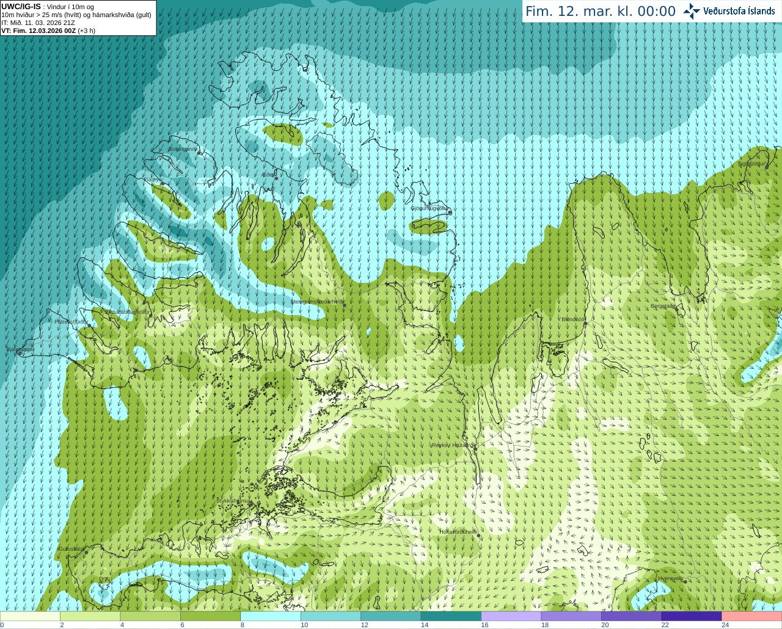782x629 pixels.
Task: Click the Reykir í Hrútafirði station label
Action: (453, 445)
